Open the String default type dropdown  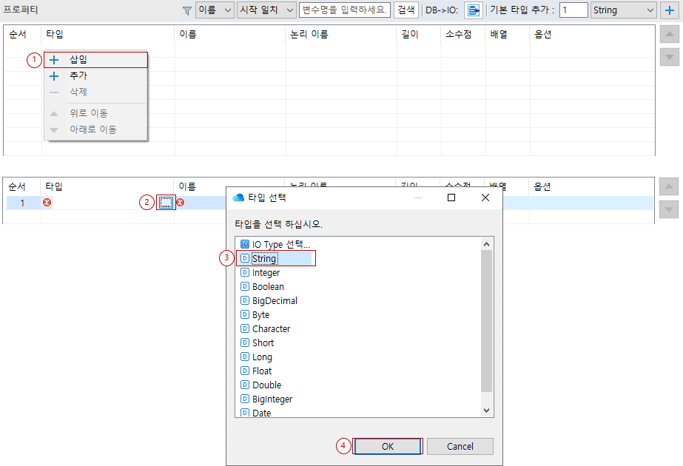[x=624, y=10]
